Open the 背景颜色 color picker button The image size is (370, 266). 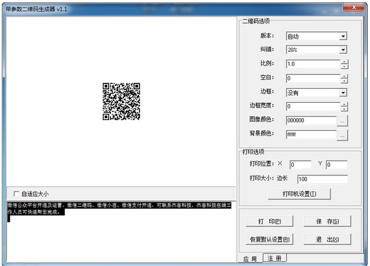tap(343, 135)
